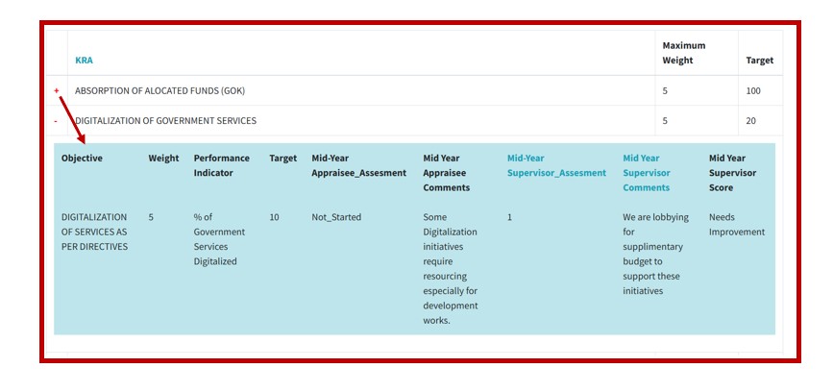Open the Mid Year Supervisor Comments header
The image size is (833, 392).
pos(646,173)
